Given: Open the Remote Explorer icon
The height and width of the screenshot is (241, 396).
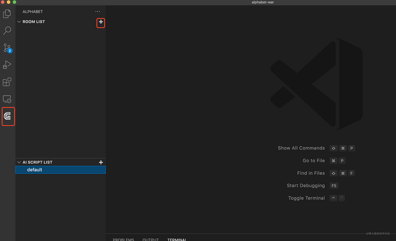Looking at the screenshot, I should (7, 99).
